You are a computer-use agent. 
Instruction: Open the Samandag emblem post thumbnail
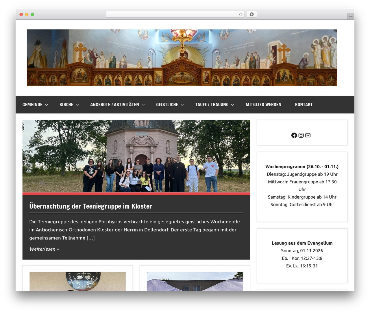pos(77,281)
